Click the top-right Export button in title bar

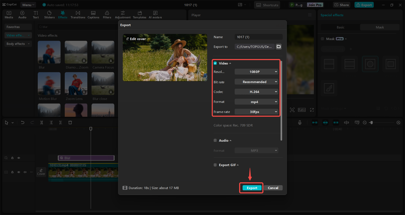pyautogui.click(x=364, y=5)
